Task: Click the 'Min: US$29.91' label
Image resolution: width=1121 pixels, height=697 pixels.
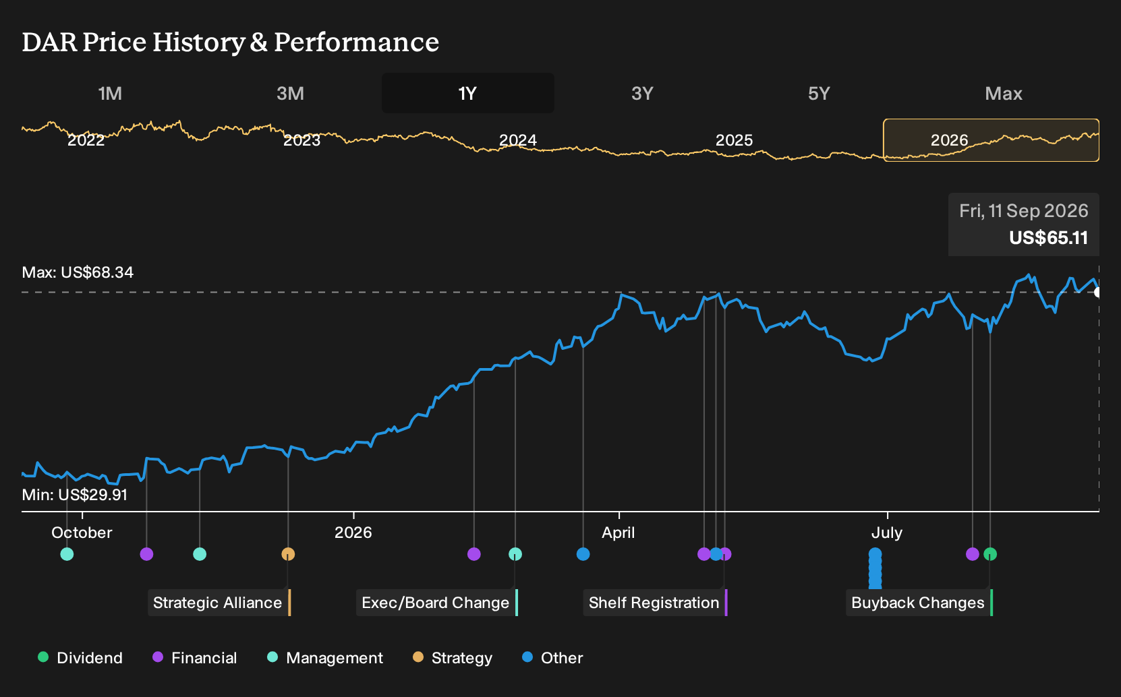Action: click(x=75, y=495)
